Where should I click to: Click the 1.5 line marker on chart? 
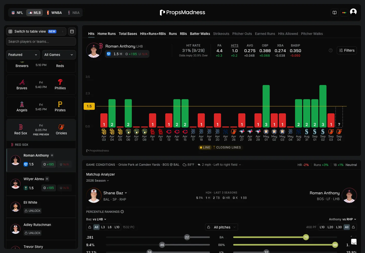[89, 106]
